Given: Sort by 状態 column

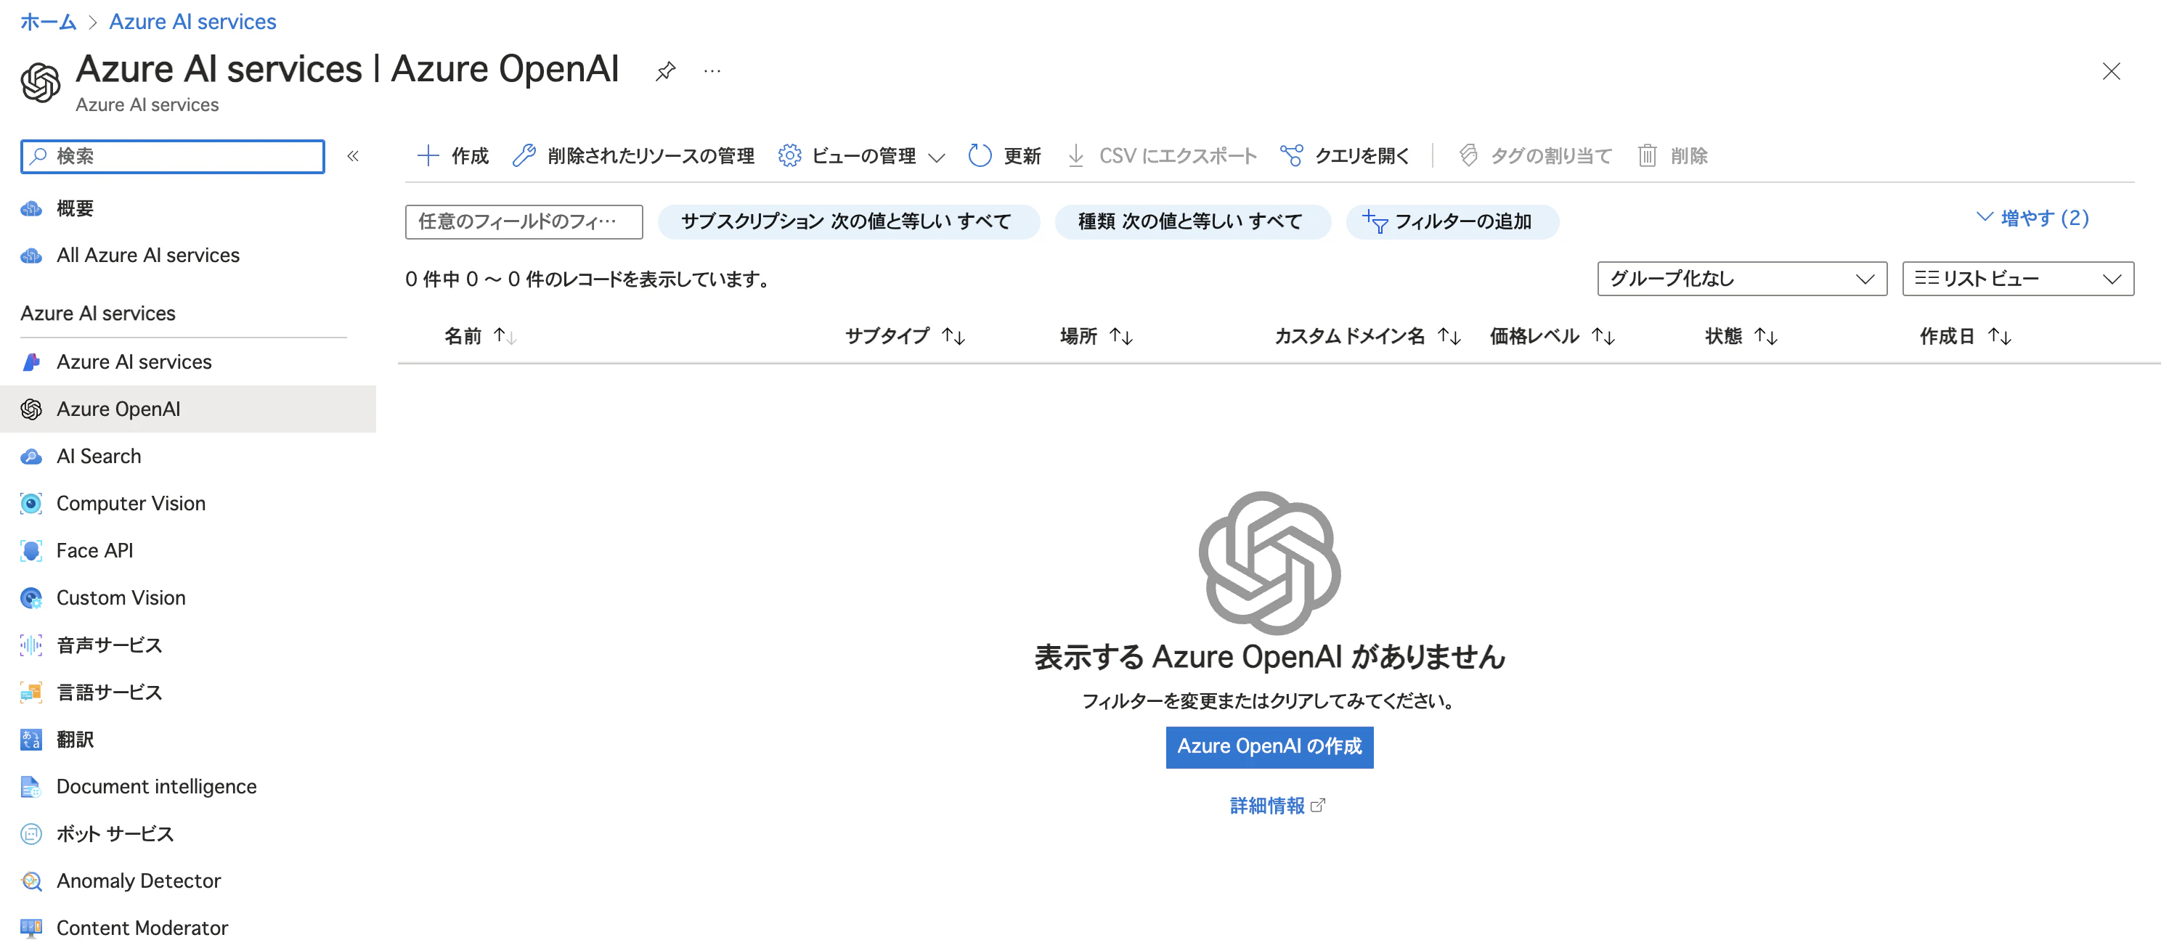Looking at the screenshot, I should [x=1741, y=336].
